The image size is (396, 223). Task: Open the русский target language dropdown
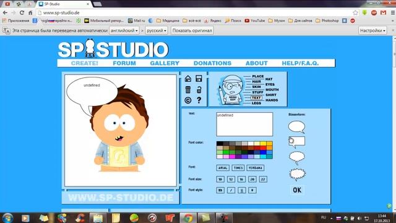pyautogui.click(x=157, y=30)
